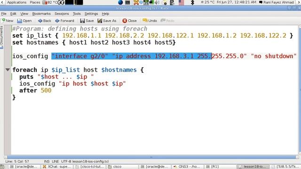Image resolution: width=301 pixels, height=169 pixels.
Task: Open the Settings menu
Action: click(x=91, y=14)
